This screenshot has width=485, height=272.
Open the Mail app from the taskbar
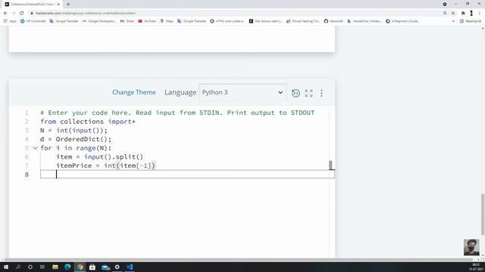(105, 267)
